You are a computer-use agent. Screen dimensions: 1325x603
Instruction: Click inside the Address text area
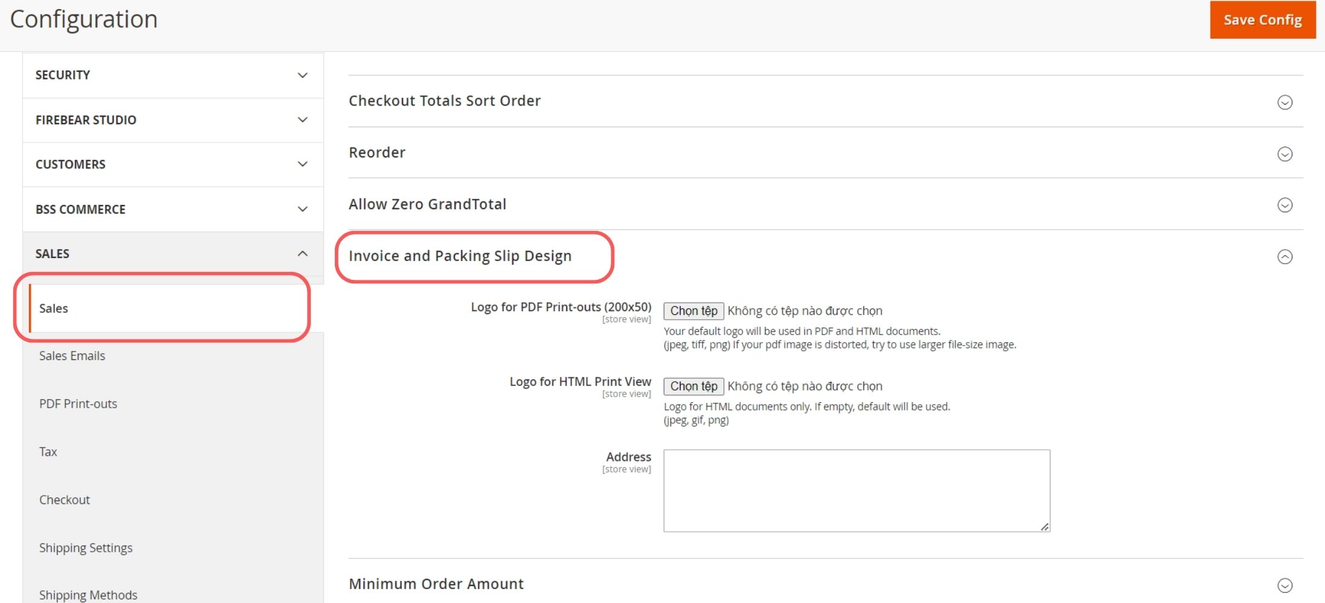856,490
